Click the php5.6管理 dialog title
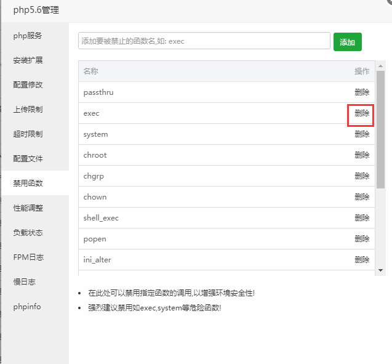The height and width of the screenshot is (364, 392). coord(36,10)
